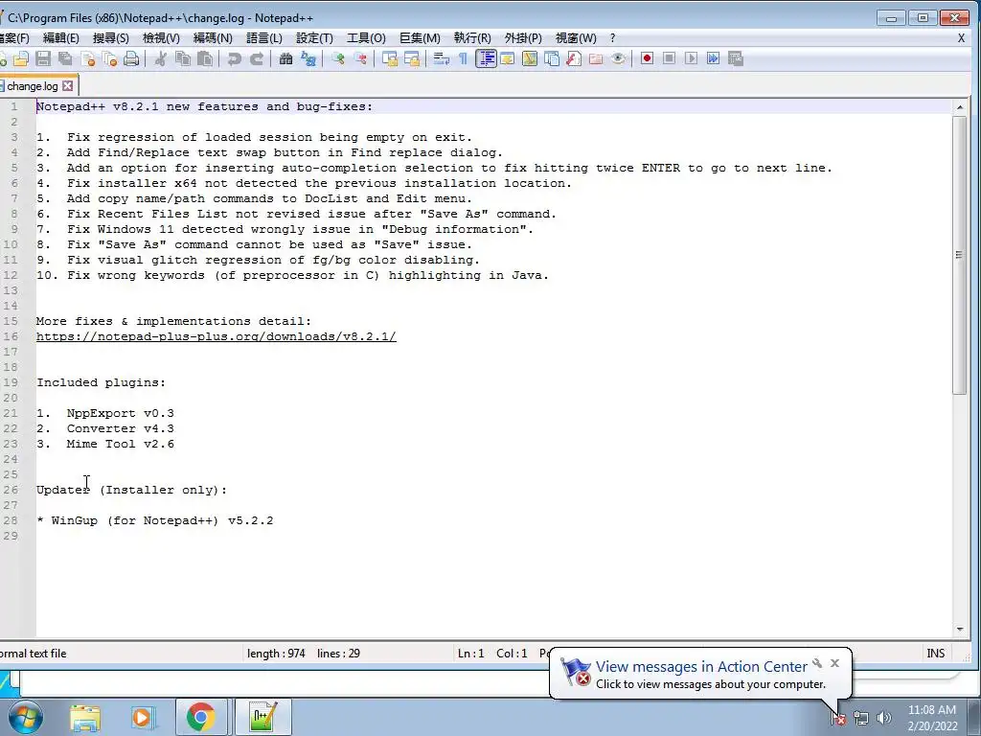Click the Redo arrow icon
The height and width of the screenshot is (736, 981).
pos(257,58)
